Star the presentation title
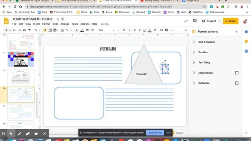Screen dimensions: 251x141 [58, 19]
